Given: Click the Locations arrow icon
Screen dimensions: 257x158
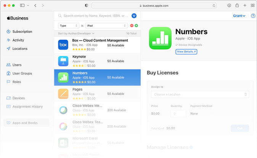Looking at the screenshot, I should point(8,49).
